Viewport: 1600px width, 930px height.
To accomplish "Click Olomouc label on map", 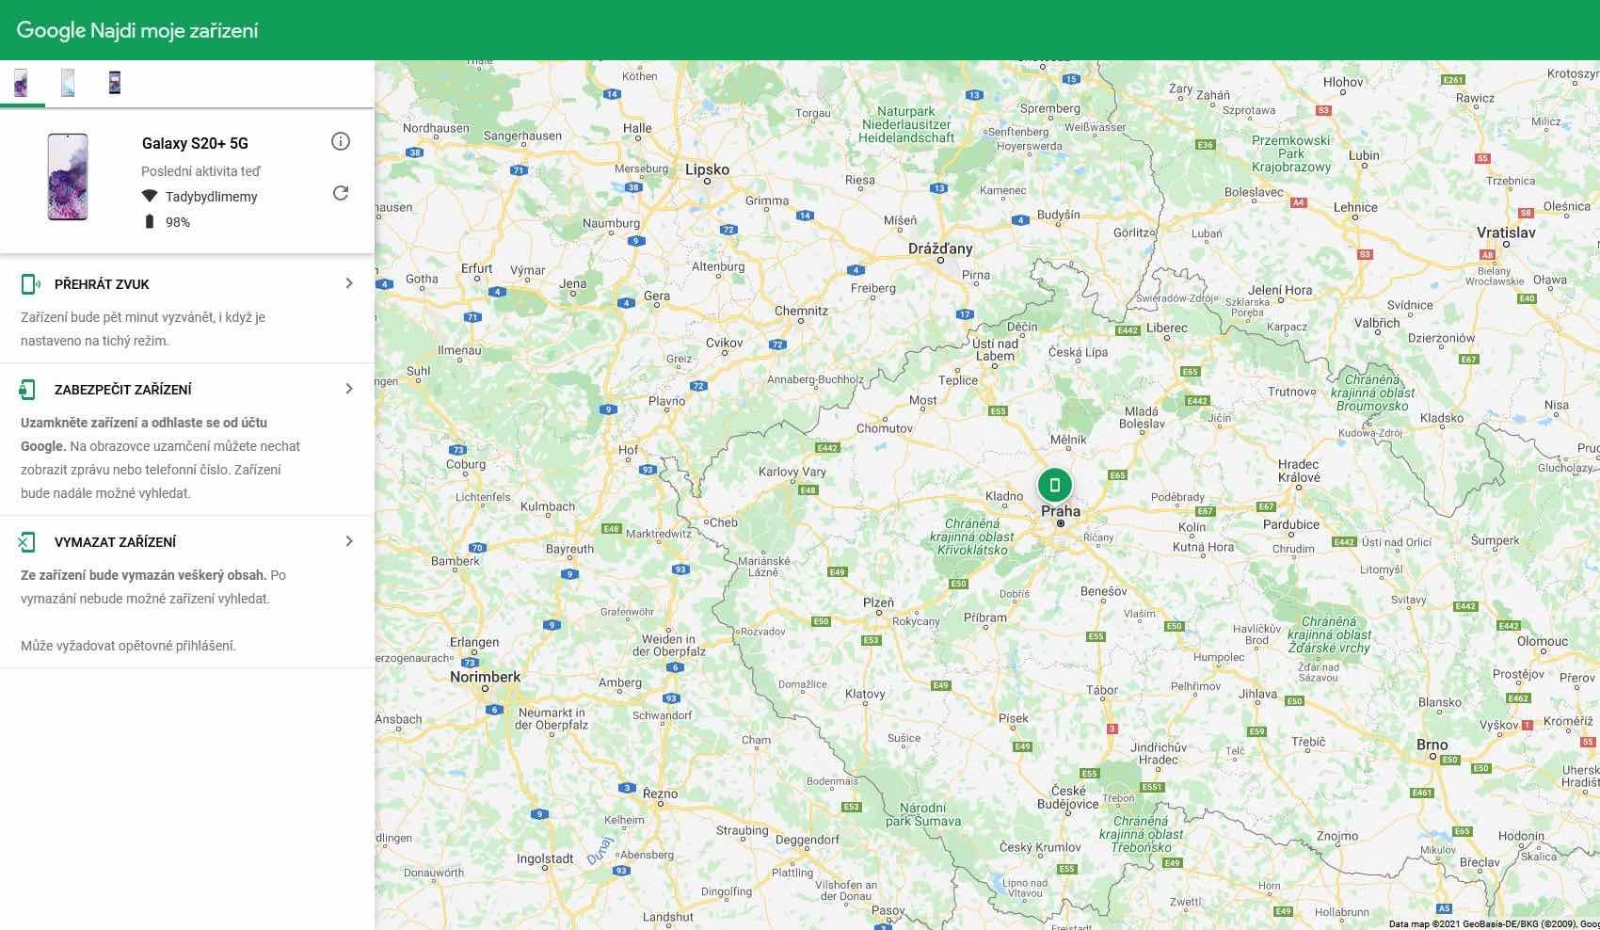I will point(1543,641).
